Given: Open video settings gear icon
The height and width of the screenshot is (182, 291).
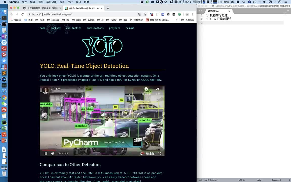Looking at the screenshot, I should (x=142, y=153).
